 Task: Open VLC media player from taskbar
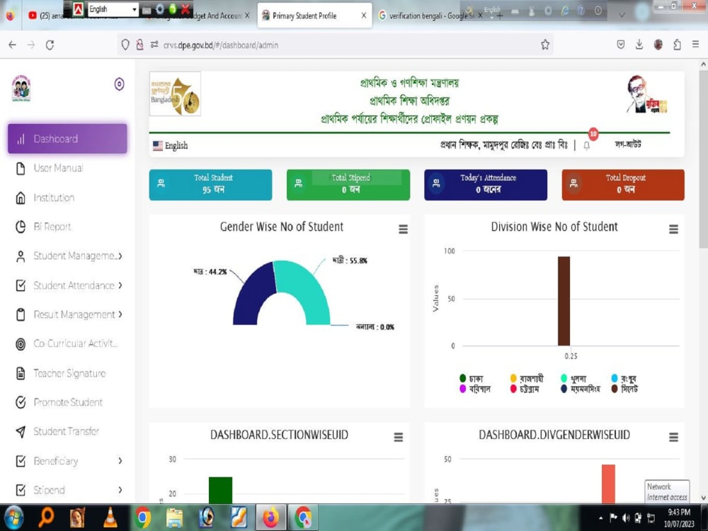[x=110, y=518]
